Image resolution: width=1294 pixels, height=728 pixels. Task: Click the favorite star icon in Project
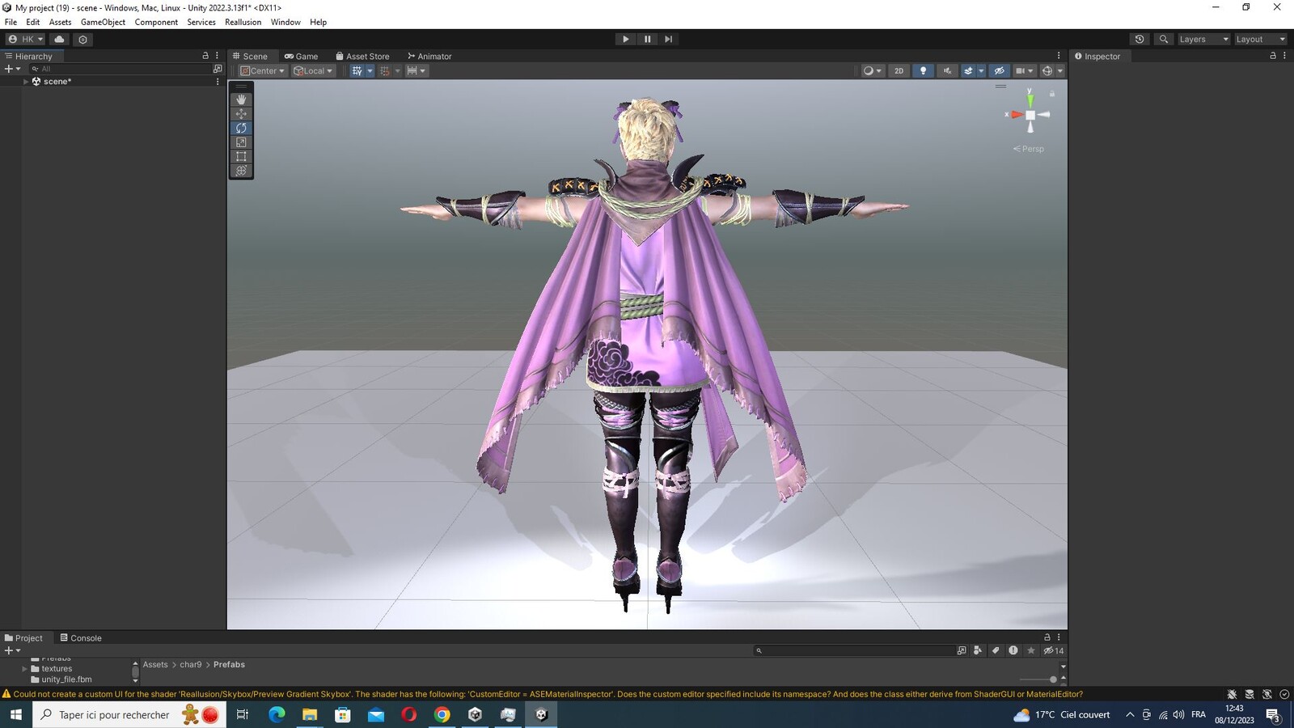coord(1031,650)
